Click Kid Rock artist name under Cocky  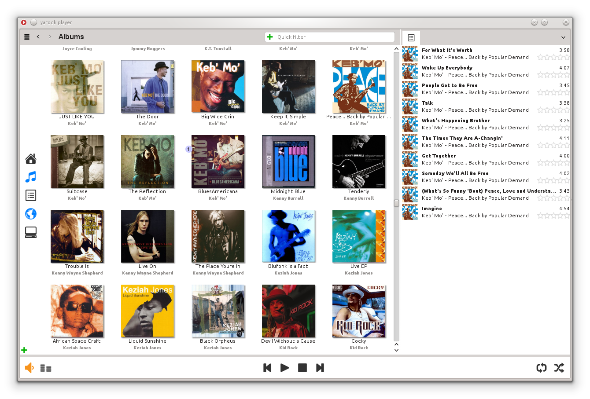[359, 348]
